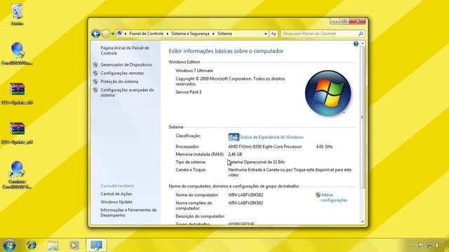Select Sistema e Segurança in the breadcrumb
The height and width of the screenshot is (252, 449).
pyautogui.click(x=190, y=34)
